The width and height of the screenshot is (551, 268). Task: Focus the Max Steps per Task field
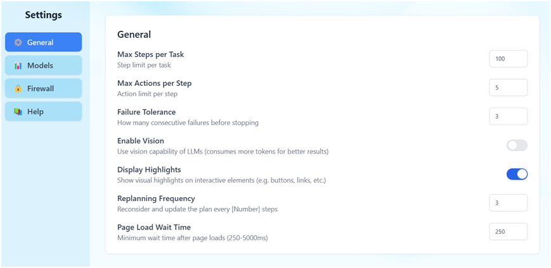508,59
